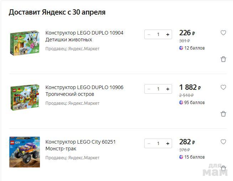
Task: Open LEGO DUPLO 10904 Детишки животных product link
Action: pyautogui.click(x=84, y=36)
